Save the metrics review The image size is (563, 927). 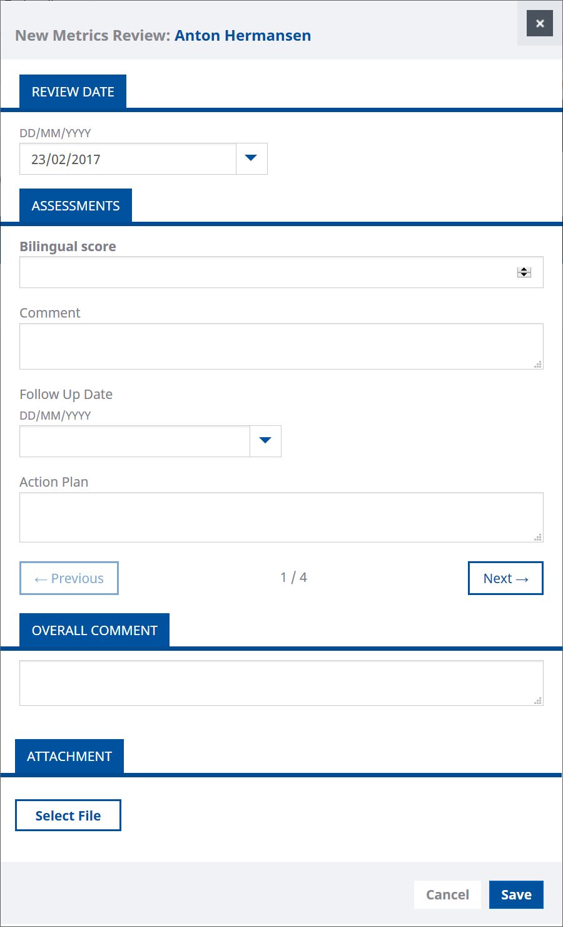click(516, 894)
